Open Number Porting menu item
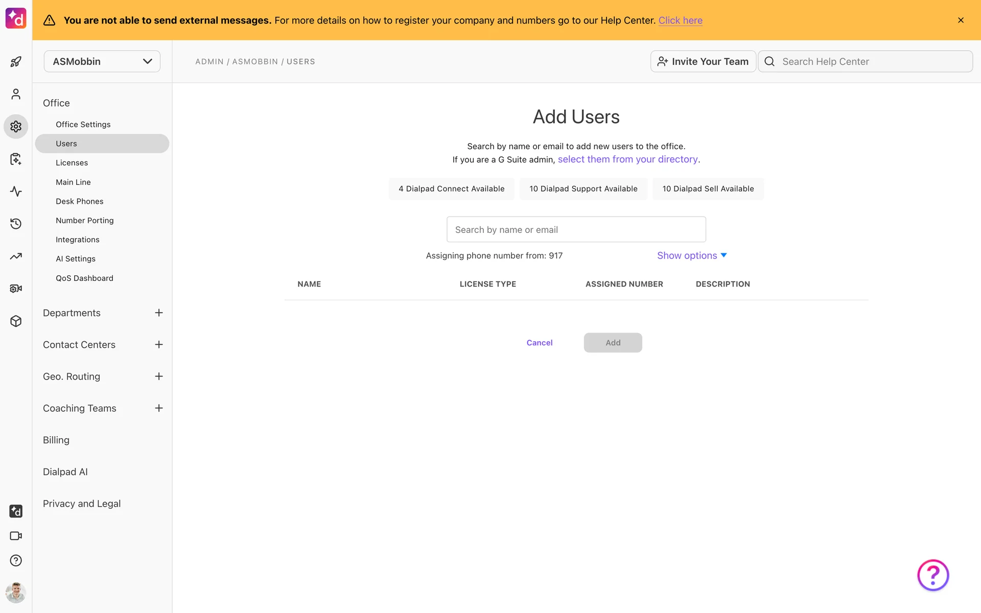 [x=84, y=220]
